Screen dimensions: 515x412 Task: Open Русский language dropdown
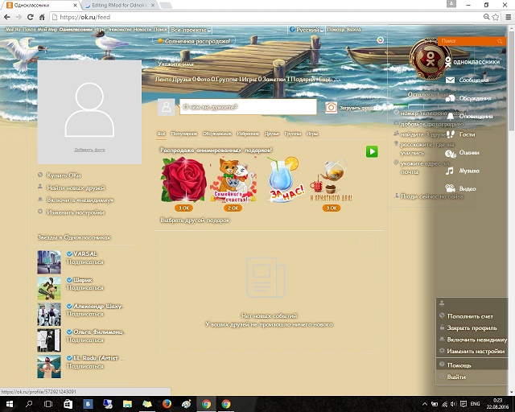[x=307, y=30]
